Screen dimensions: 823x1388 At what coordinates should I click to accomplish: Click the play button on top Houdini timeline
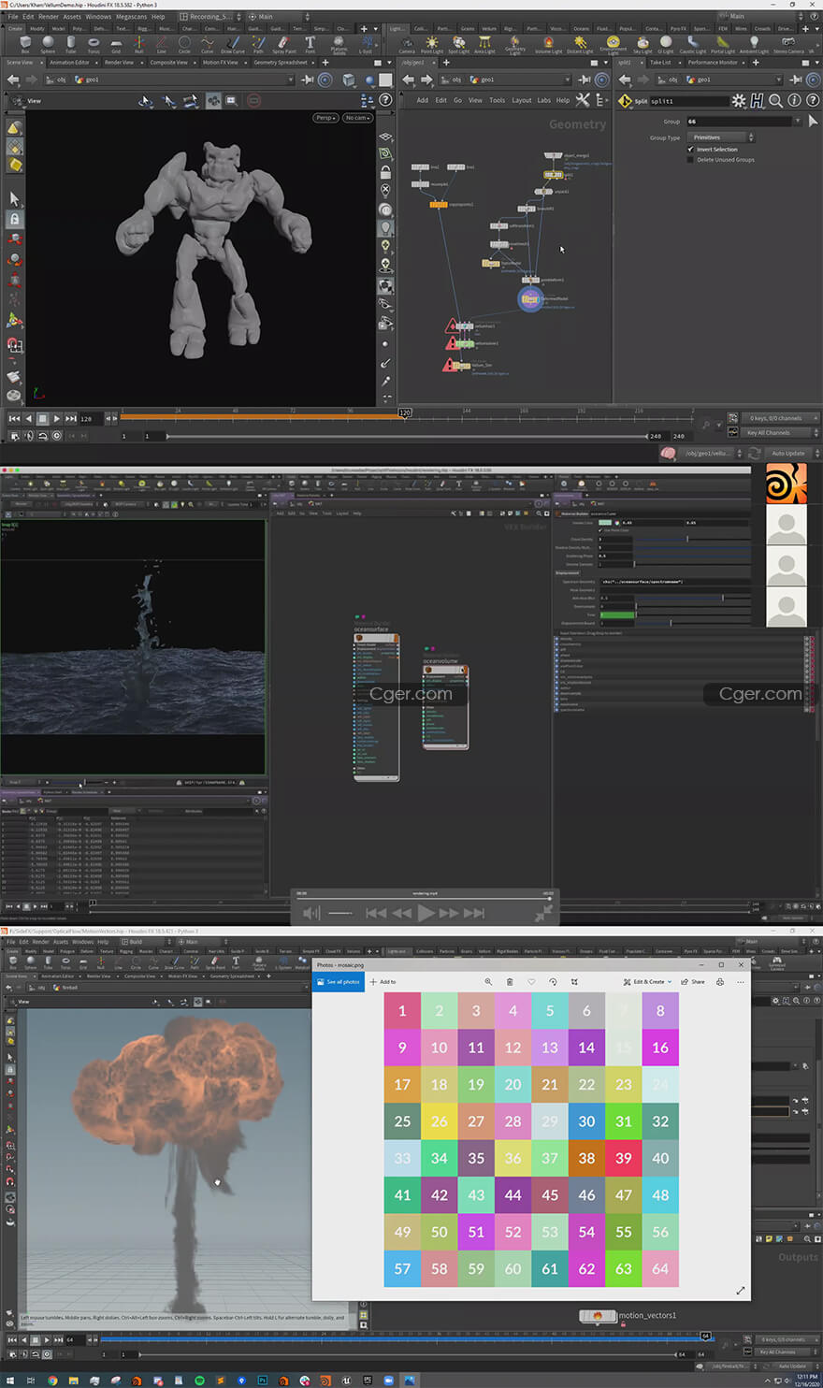click(56, 419)
